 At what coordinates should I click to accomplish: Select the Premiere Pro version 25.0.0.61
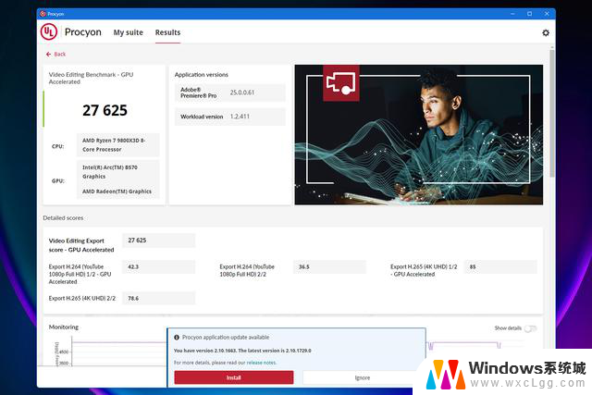pos(242,93)
